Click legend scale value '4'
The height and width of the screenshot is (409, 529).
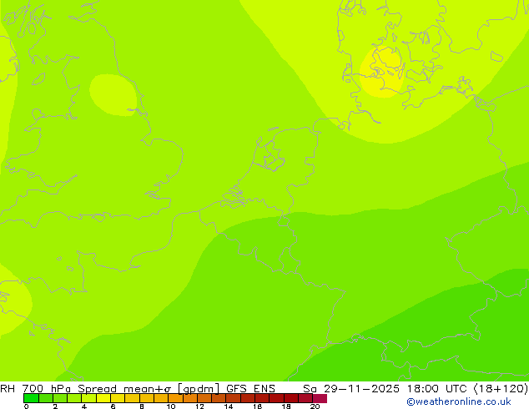(x=84, y=406)
